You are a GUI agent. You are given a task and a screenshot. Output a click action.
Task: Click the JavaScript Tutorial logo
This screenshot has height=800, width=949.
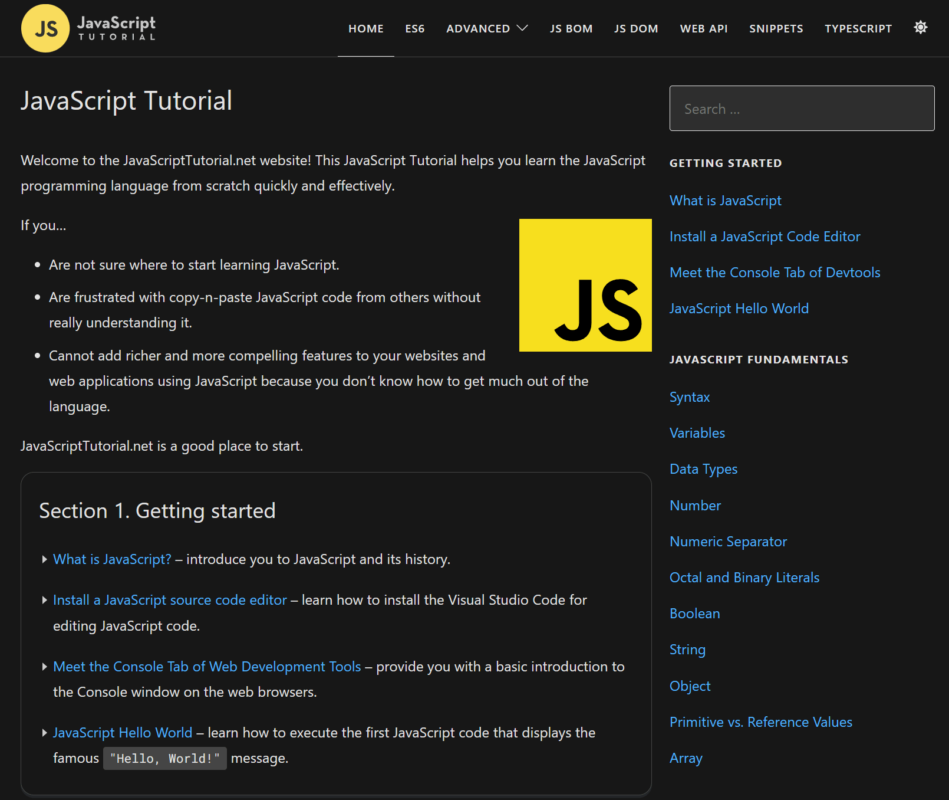88,28
